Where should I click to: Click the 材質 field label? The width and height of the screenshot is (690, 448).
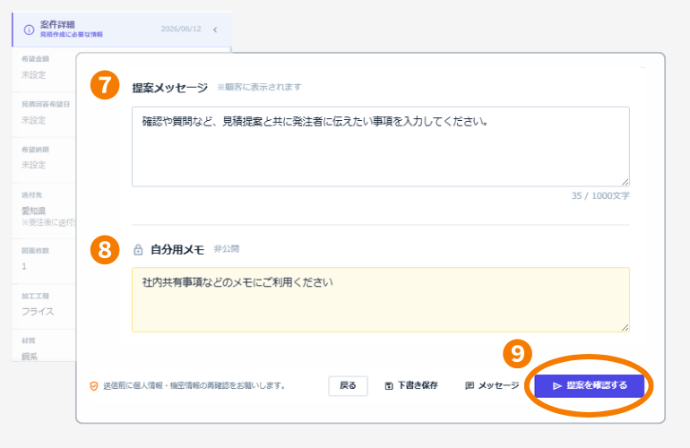29,341
